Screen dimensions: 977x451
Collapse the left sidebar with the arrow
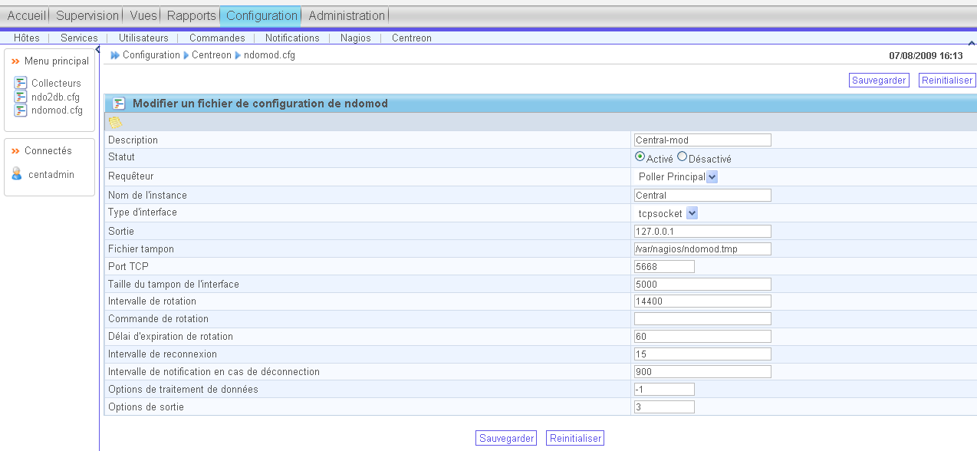(97, 50)
